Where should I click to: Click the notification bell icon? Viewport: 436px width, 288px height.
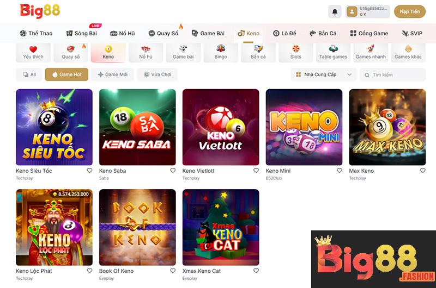click(335, 11)
